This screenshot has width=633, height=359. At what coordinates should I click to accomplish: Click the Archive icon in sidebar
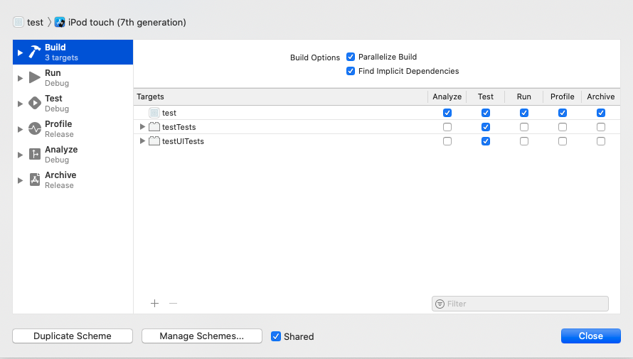point(35,180)
